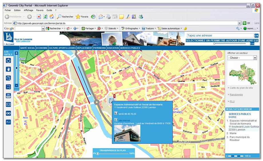The height and width of the screenshot is (161, 263).
Task: Click the zoom out minus button
Action: pos(17,85)
